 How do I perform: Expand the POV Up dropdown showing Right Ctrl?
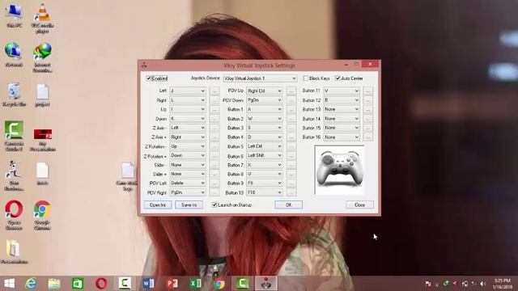[265, 91]
